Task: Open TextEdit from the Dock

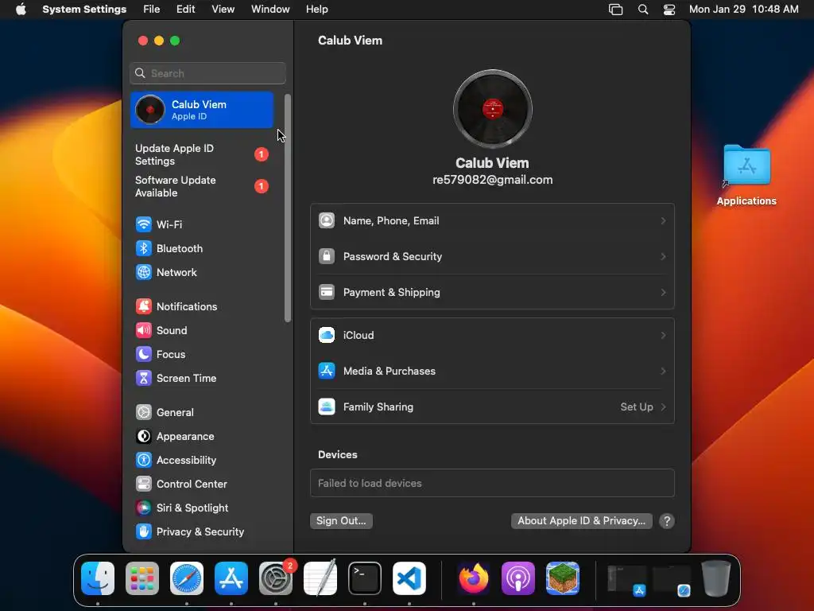Action: click(x=320, y=578)
